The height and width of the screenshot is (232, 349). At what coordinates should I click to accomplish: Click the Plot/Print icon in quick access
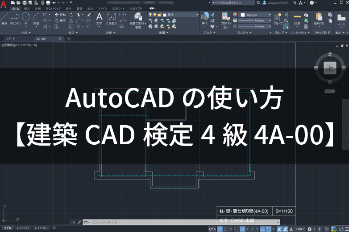coord(48,3)
